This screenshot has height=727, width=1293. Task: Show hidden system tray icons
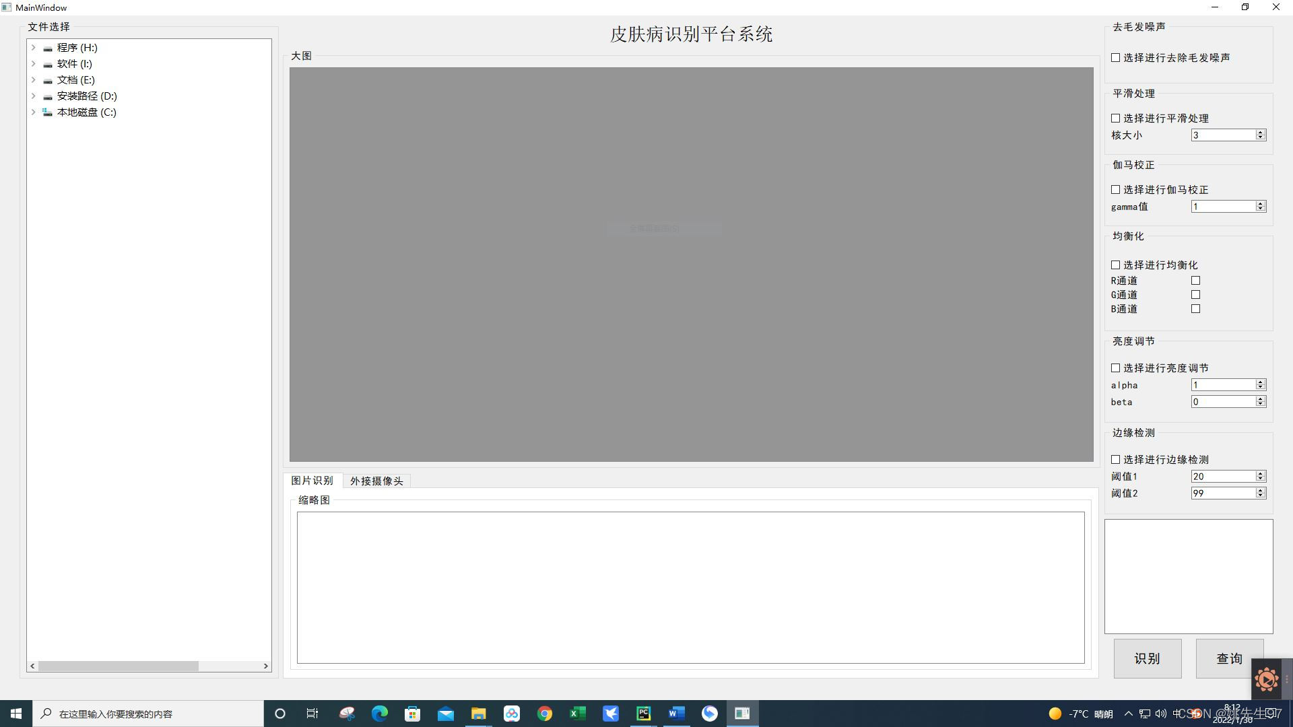[x=1129, y=714]
